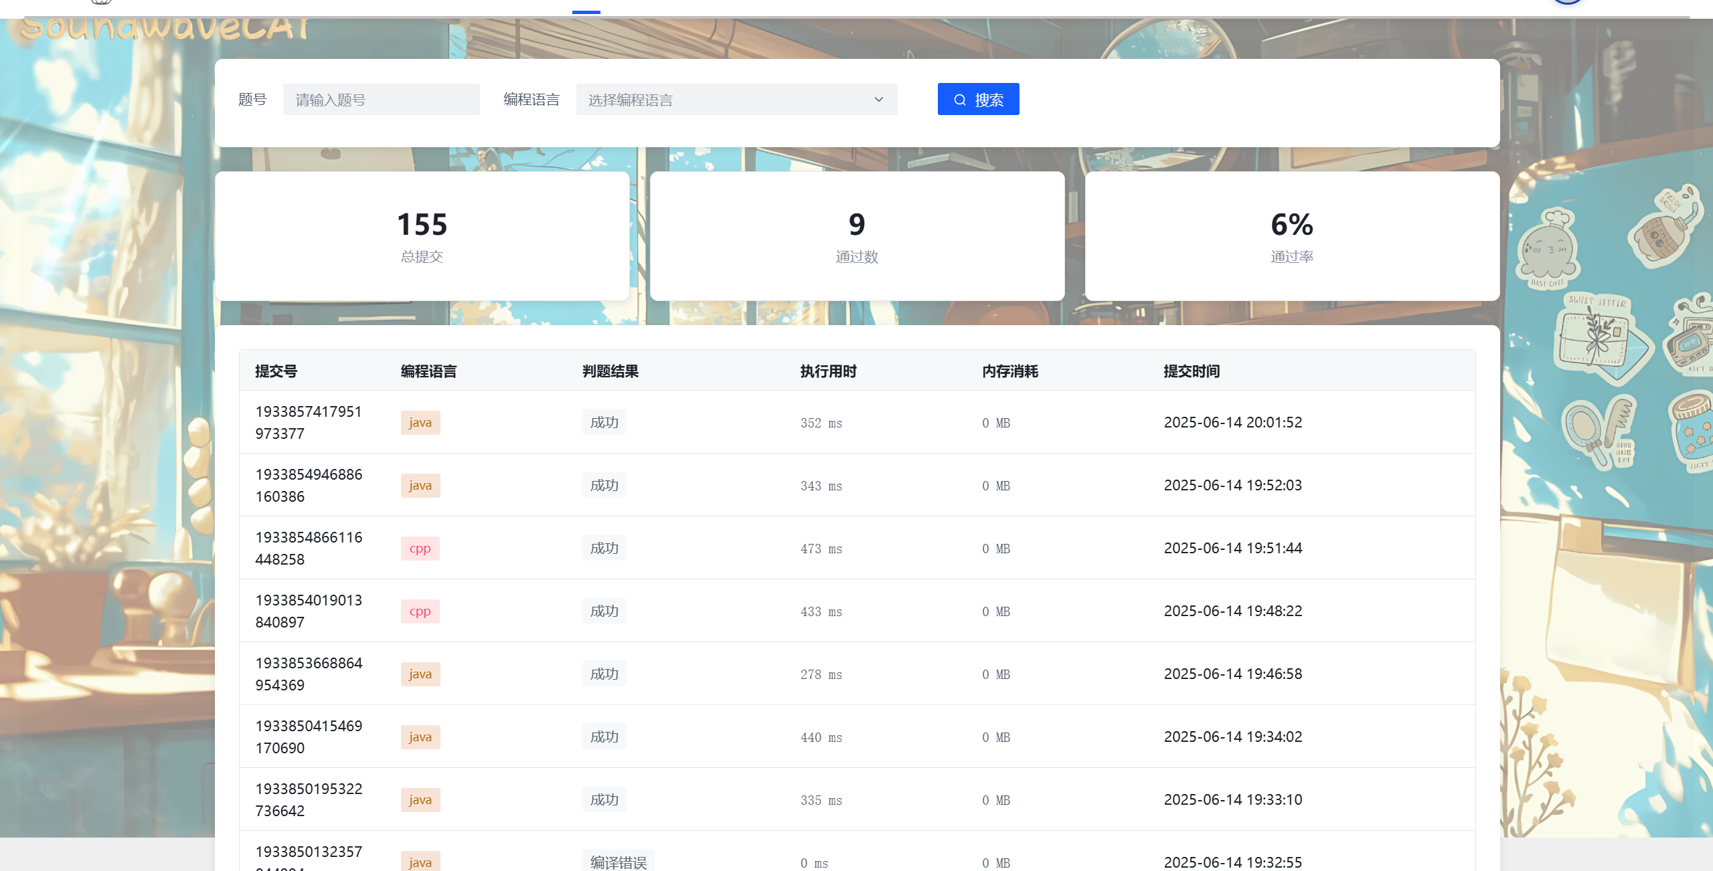The width and height of the screenshot is (1713, 871).
Task: Click the 9 通过数 statistic card
Action: [857, 235]
